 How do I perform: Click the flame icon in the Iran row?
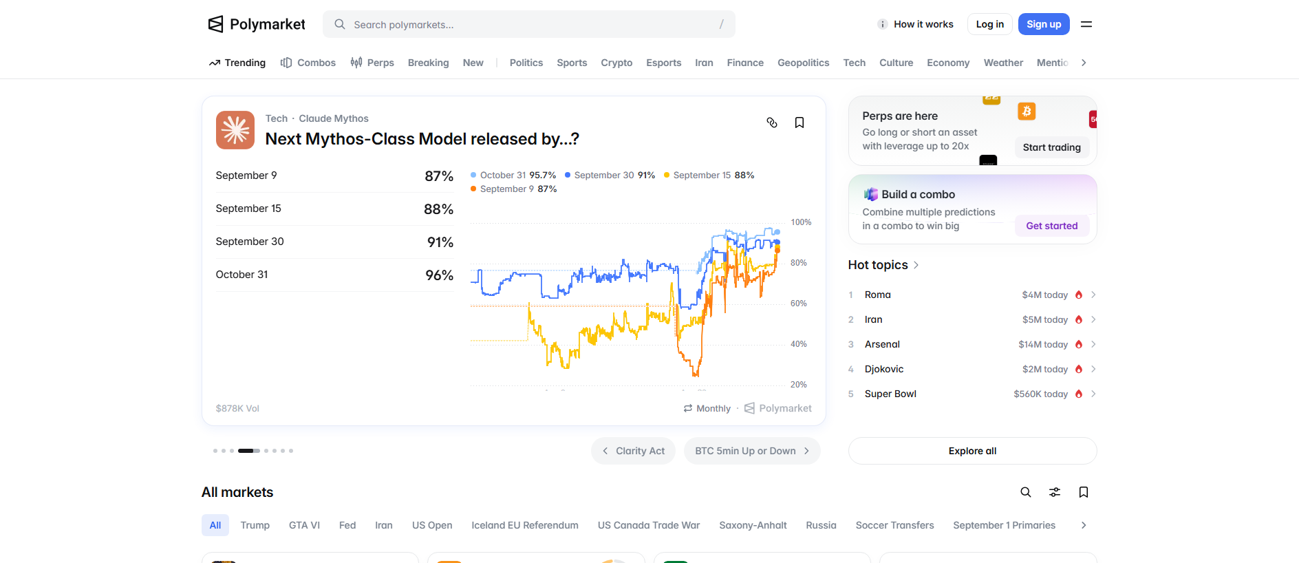(1079, 319)
